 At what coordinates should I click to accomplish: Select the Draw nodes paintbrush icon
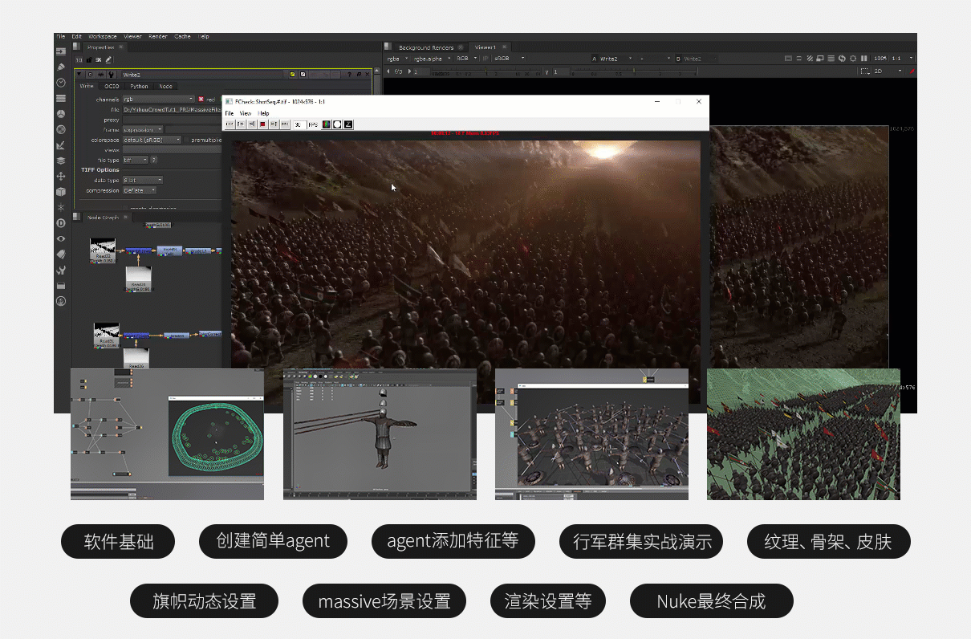click(61, 67)
